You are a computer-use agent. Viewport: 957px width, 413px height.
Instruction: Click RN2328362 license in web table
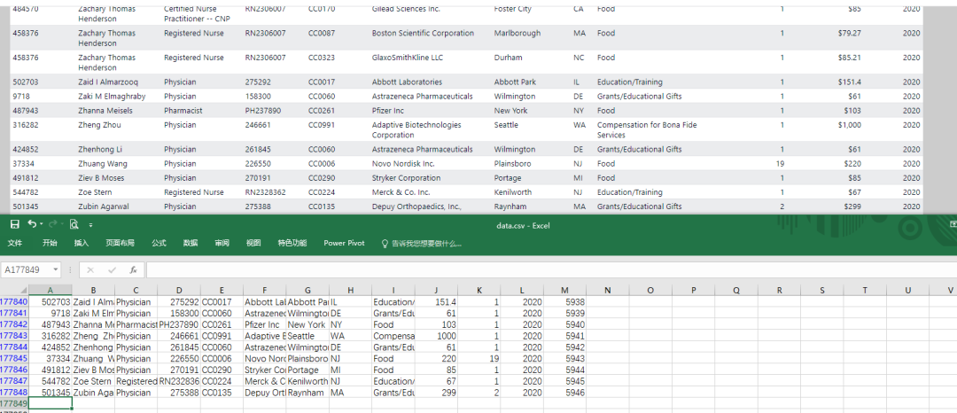(265, 192)
